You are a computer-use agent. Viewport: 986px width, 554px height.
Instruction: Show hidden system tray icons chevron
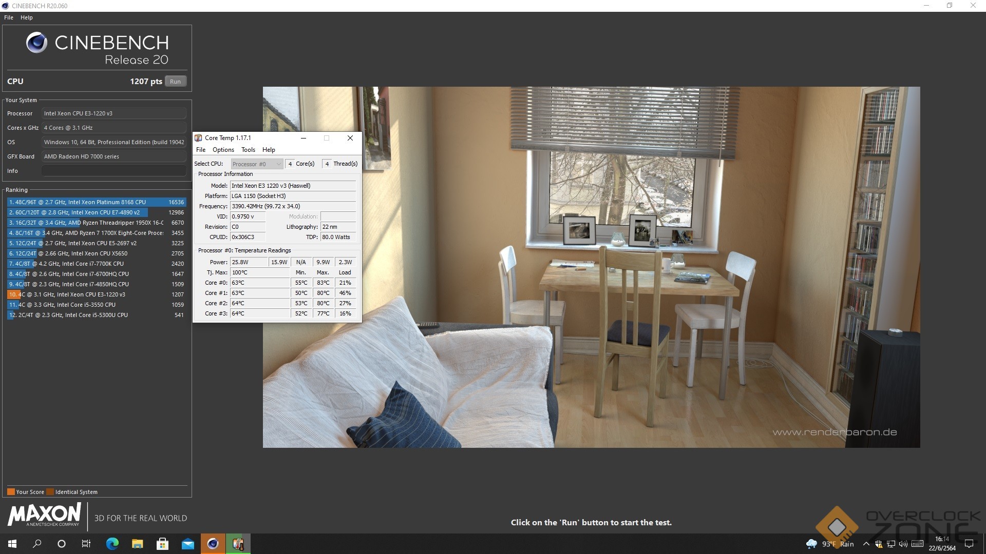(x=866, y=544)
